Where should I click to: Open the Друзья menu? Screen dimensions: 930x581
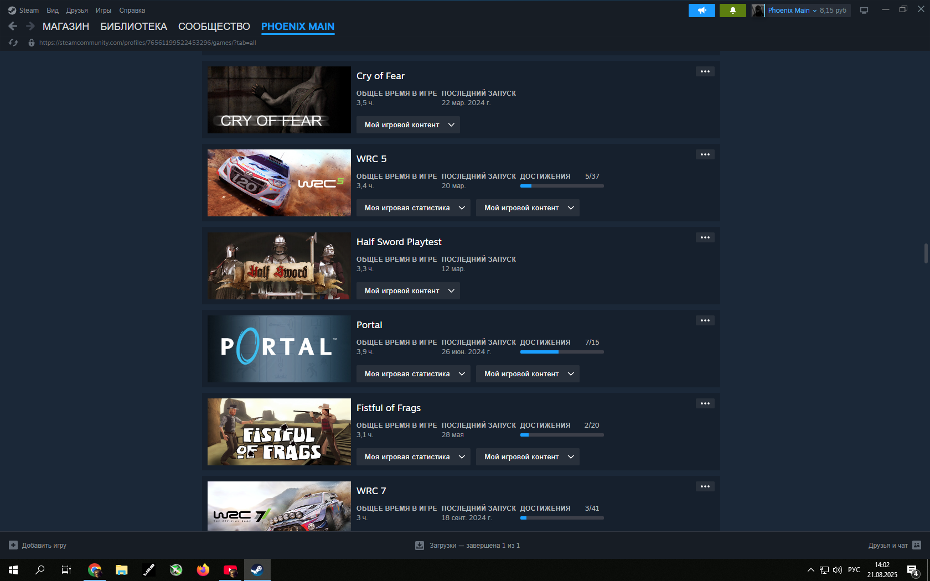click(x=77, y=11)
